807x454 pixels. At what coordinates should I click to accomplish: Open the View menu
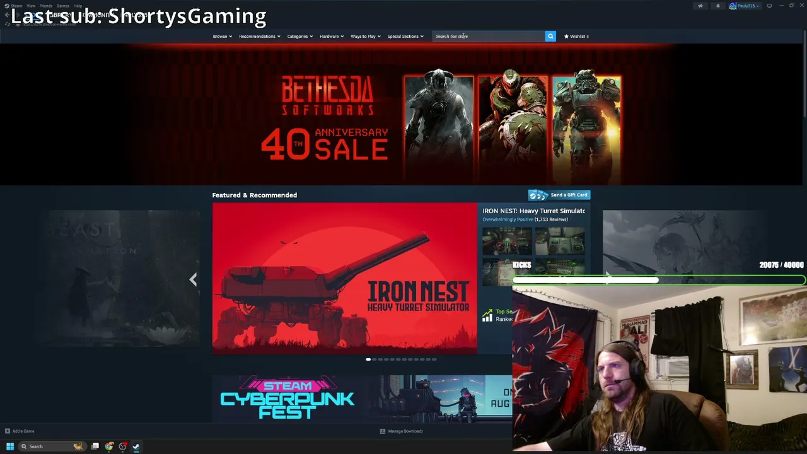(31, 6)
